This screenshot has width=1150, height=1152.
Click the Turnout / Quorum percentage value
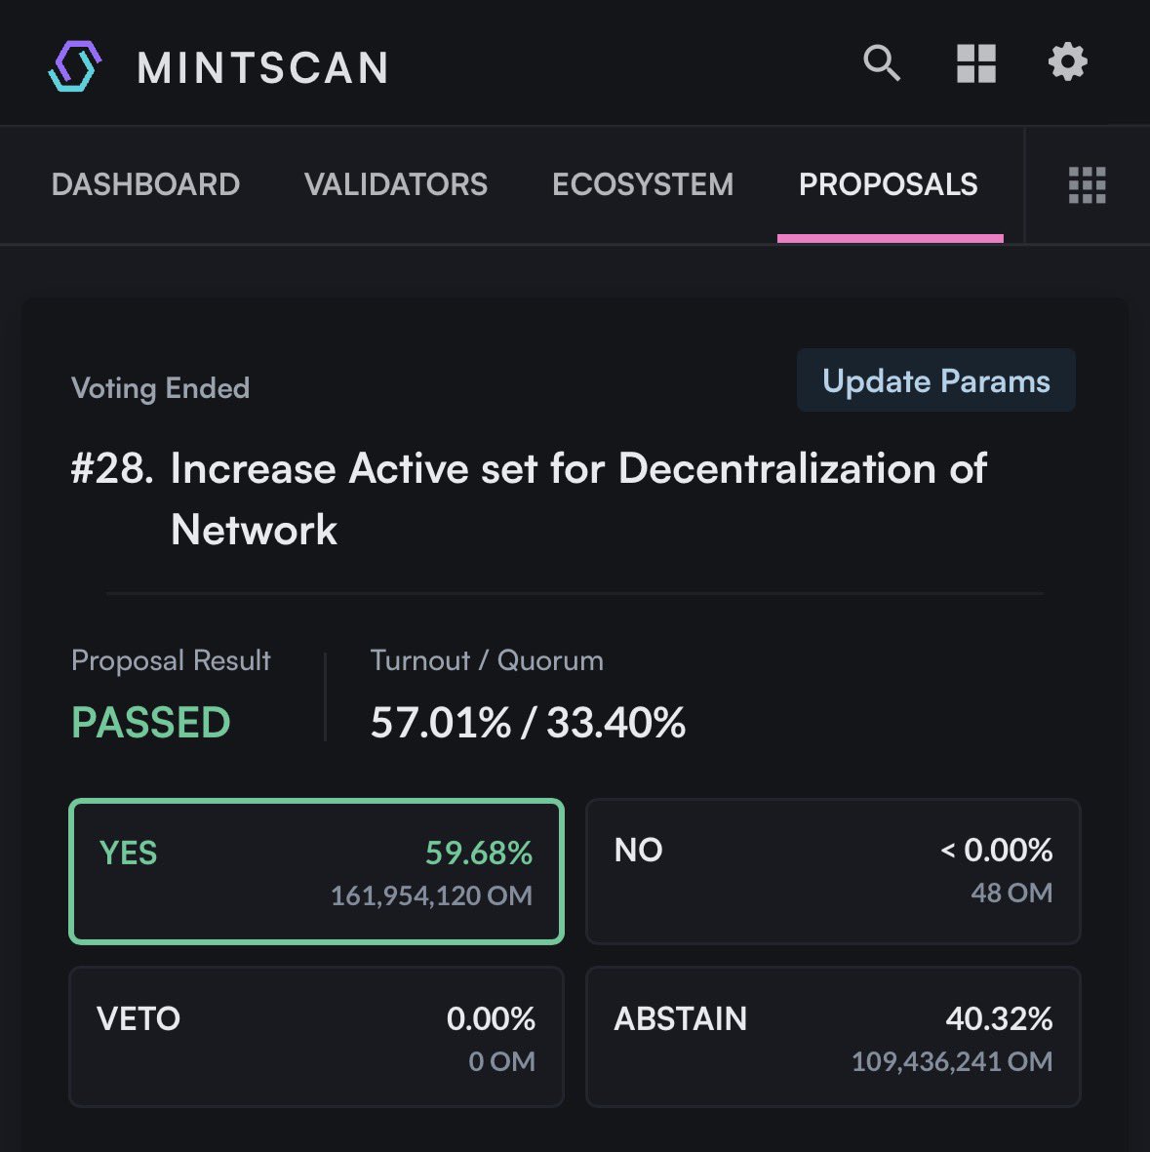528,723
